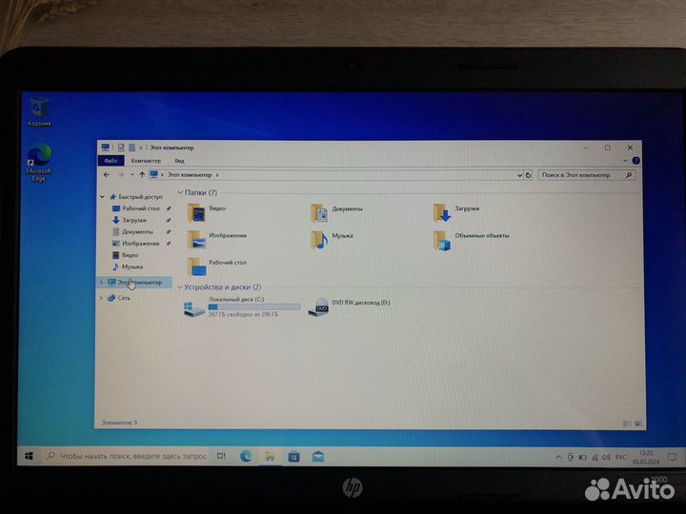Viewport: 686px width, 514px height.
Task: Go forward with the forward arrow
Action: coord(121,175)
